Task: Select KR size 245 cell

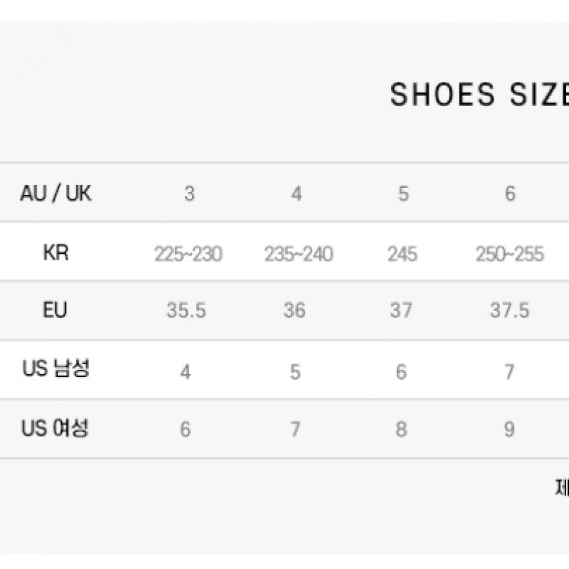Action: tap(402, 254)
